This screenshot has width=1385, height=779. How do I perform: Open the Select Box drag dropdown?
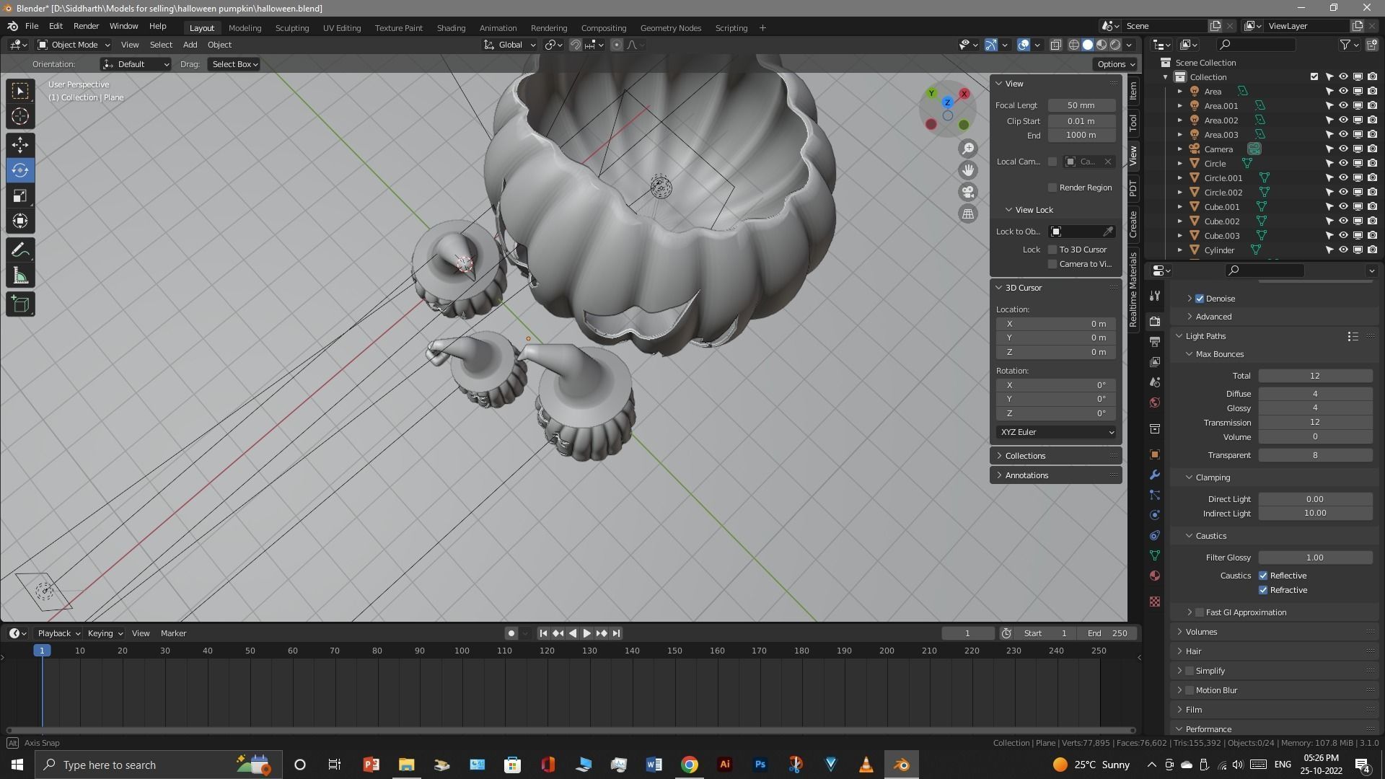click(234, 64)
